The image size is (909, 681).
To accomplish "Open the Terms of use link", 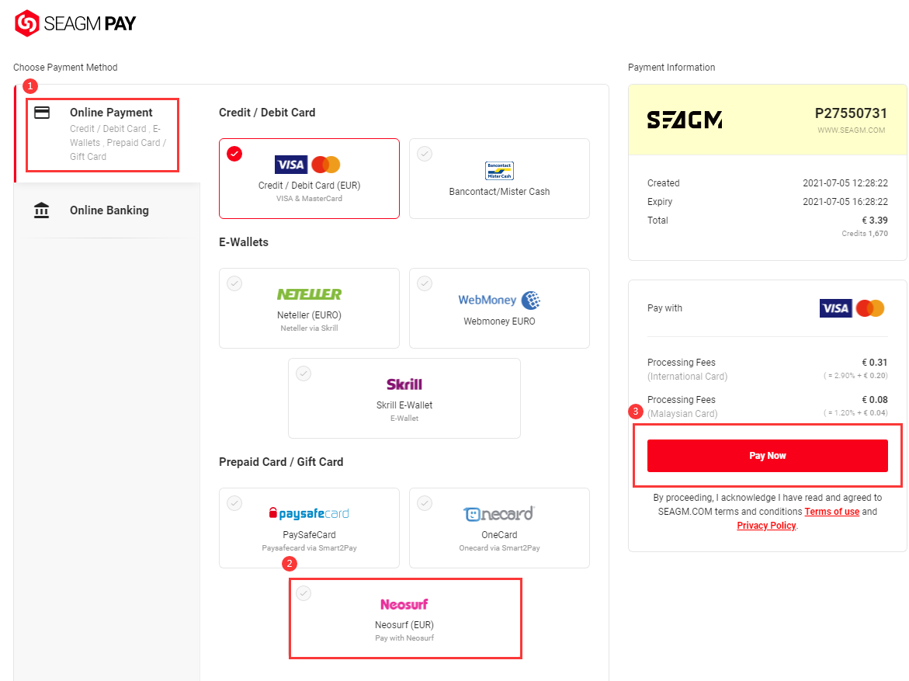I will coord(832,512).
